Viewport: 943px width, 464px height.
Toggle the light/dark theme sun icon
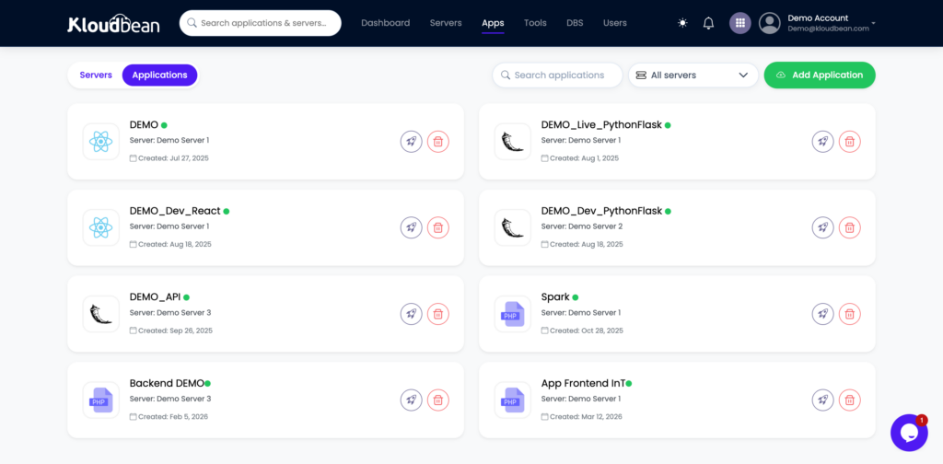682,23
